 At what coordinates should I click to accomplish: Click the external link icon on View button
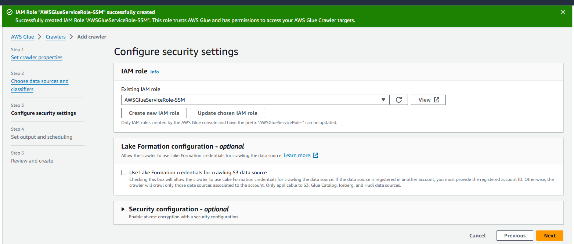tap(437, 100)
